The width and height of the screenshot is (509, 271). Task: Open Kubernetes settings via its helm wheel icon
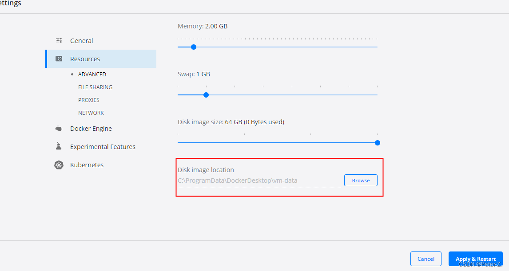59,165
